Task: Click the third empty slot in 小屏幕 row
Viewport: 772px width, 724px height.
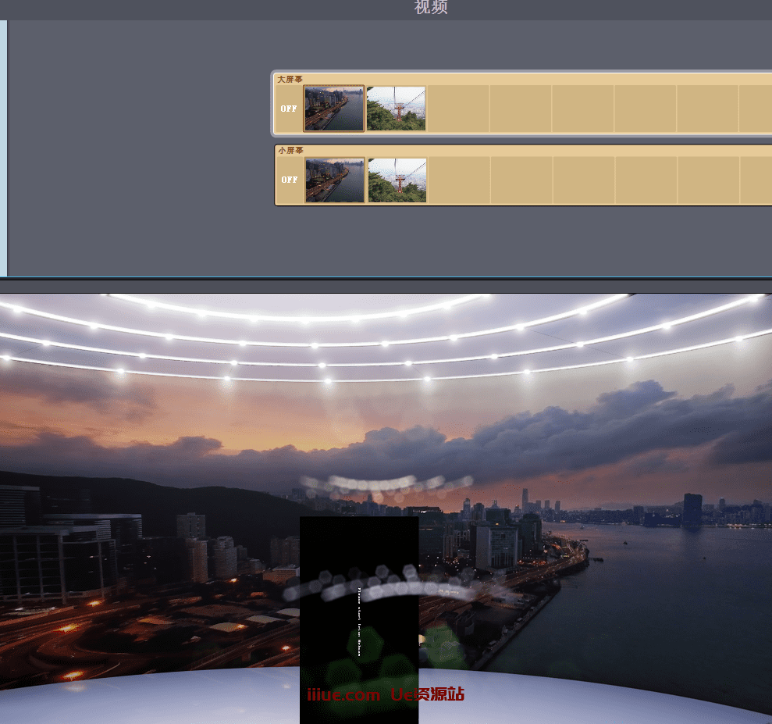Action: tap(460, 180)
